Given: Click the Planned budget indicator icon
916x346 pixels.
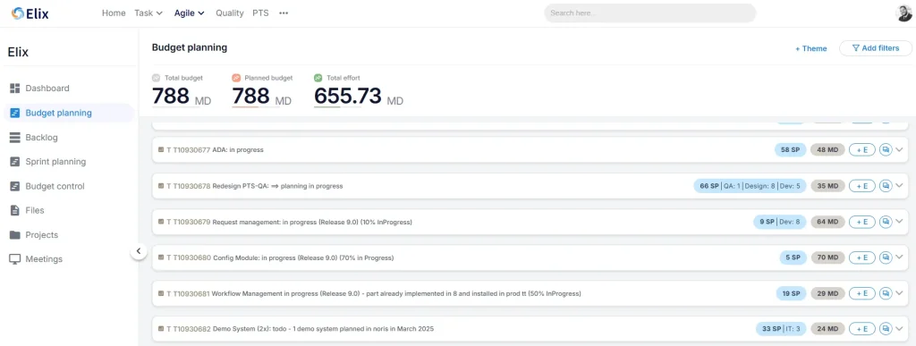Looking at the screenshot, I should coord(236,78).
